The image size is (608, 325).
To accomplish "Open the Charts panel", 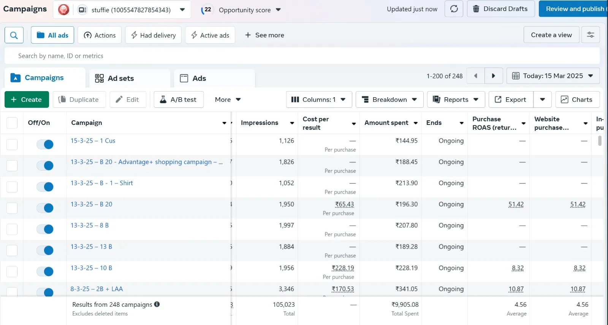I will pyautogui.click(x=577, y=99).
